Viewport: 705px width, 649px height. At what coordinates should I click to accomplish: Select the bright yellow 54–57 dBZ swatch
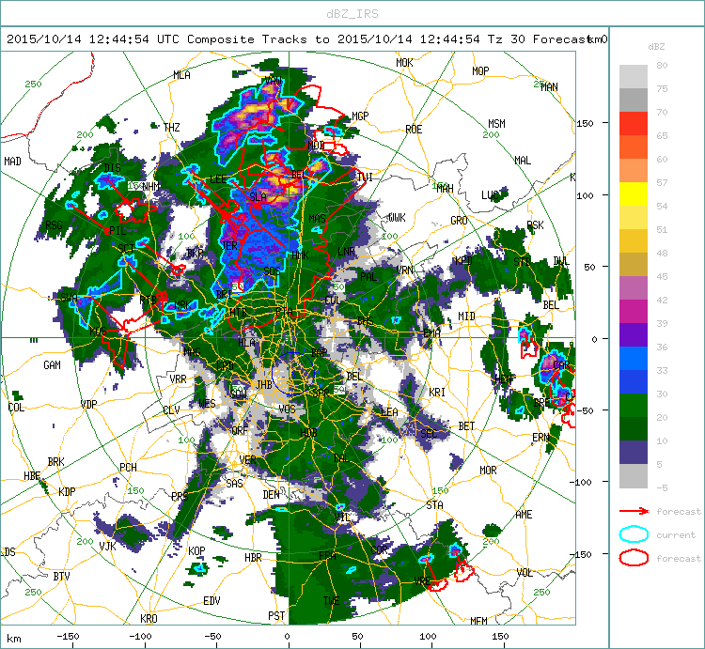pos(634,194)
